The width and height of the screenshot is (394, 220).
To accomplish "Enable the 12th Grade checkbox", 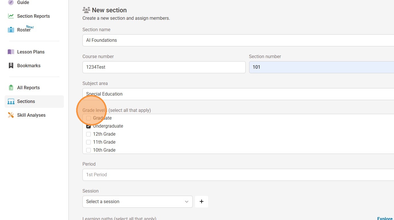I will click(88, 134).
